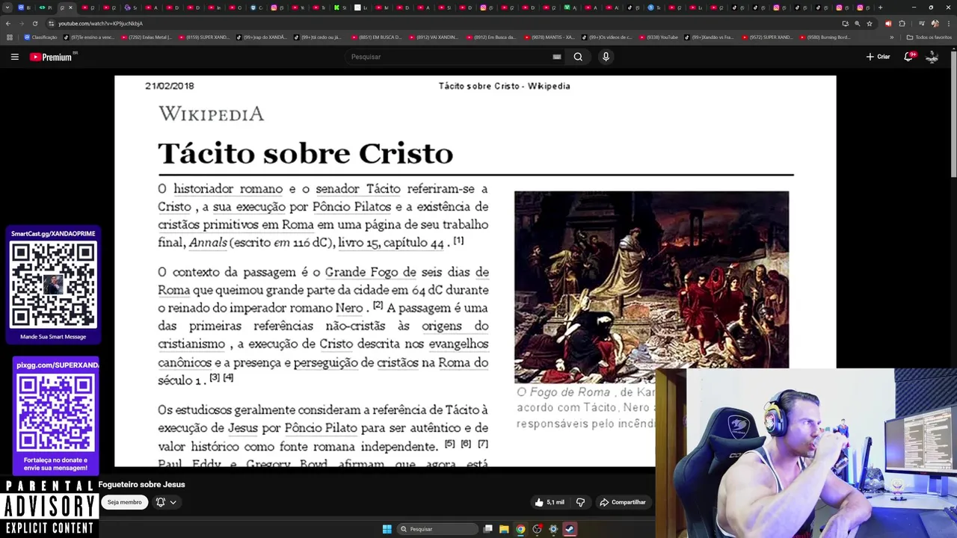
Task: Click the YouTube search magnifier button
Action: pos(578,57)
